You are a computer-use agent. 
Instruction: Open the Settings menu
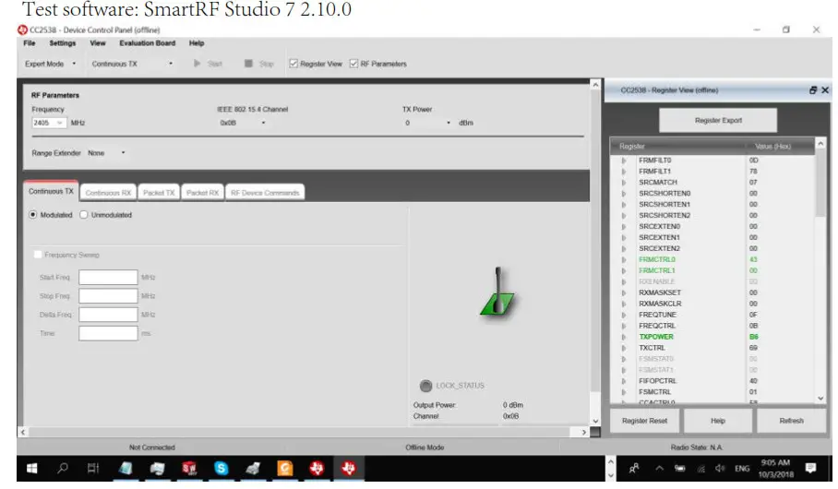coord(63,43)
